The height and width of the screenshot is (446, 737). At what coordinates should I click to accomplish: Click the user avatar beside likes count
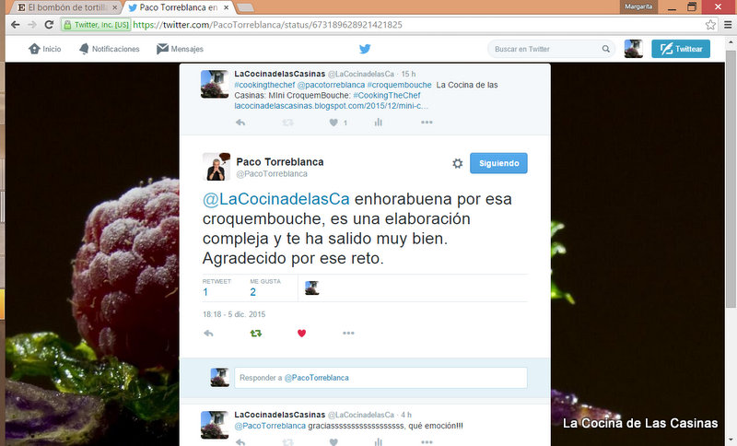[x=312, y=288]
